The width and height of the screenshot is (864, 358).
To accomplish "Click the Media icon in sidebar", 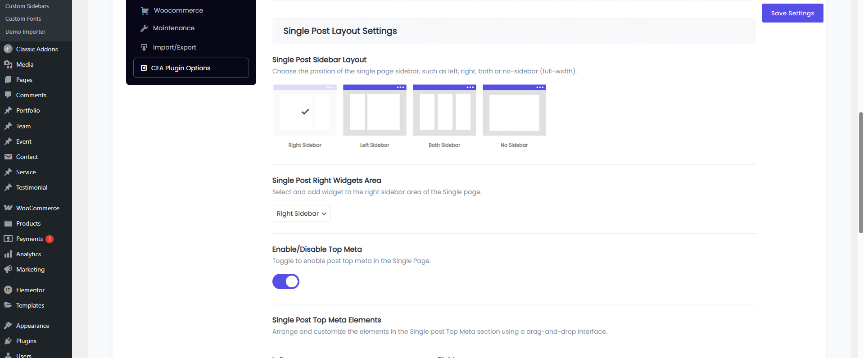I will pos(8,64).
